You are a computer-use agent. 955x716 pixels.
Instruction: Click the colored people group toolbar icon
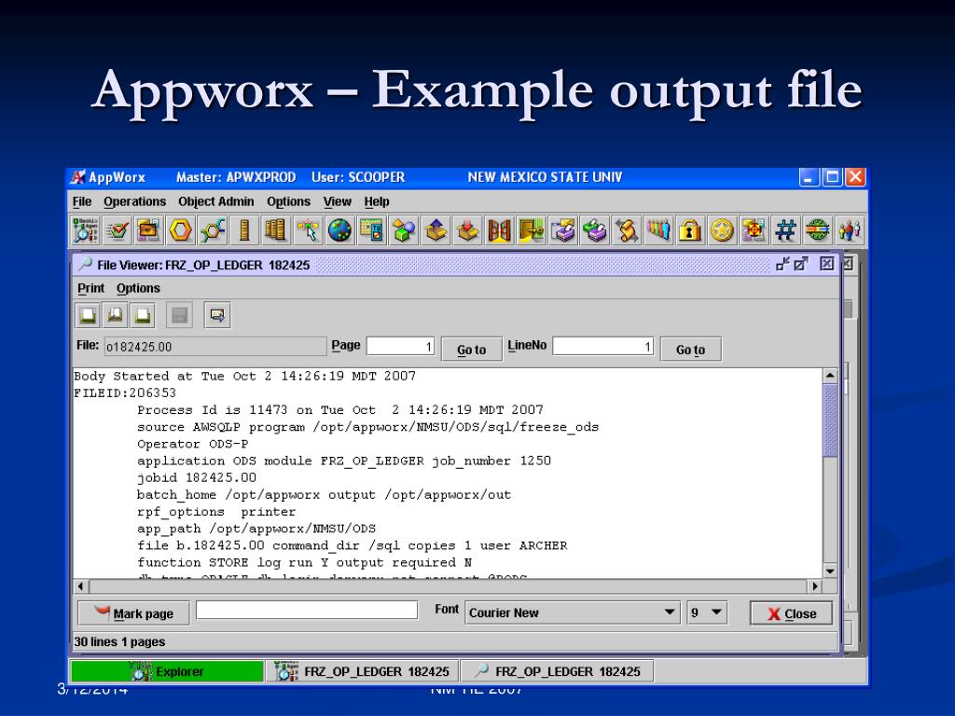point(658,231)
